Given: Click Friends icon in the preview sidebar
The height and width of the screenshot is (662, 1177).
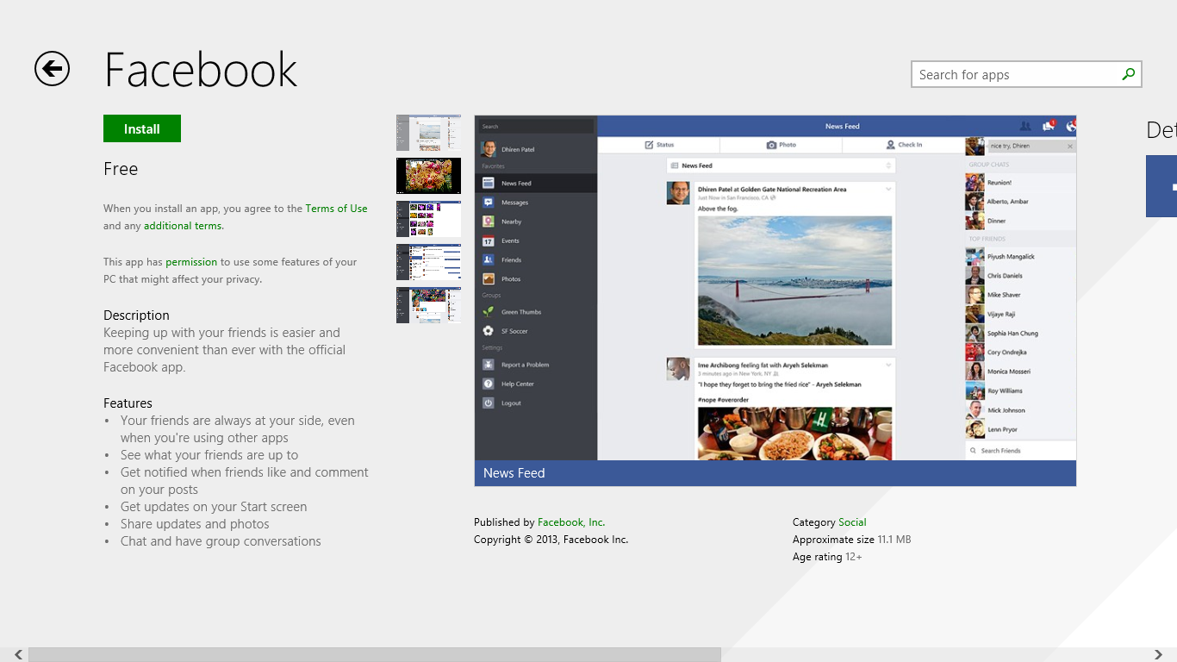Looking at the screenshot, I should pos(489,259).
